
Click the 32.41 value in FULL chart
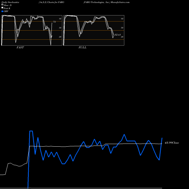118,35
